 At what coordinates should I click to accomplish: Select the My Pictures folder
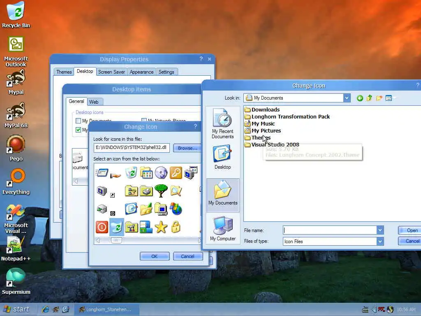coord(263,130)
